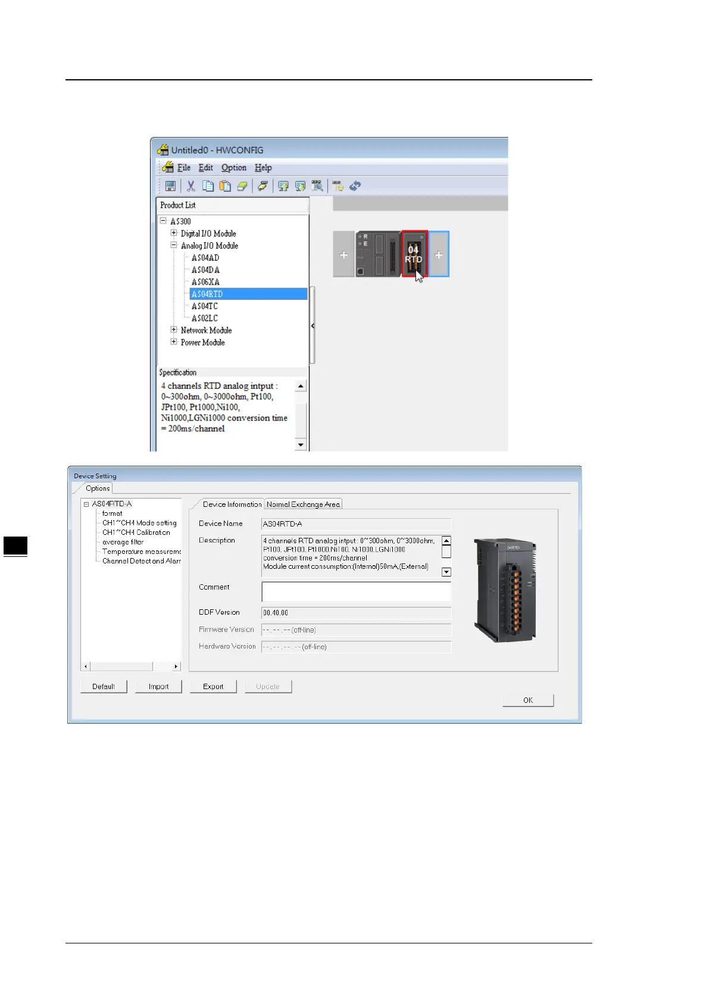Expand the Network Module node

click(x=174, y=329)
